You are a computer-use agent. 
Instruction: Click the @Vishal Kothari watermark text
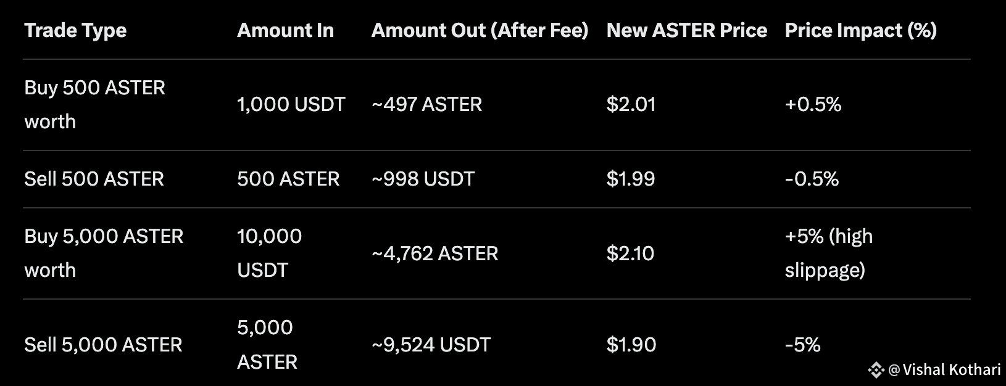tap(944, 370)
